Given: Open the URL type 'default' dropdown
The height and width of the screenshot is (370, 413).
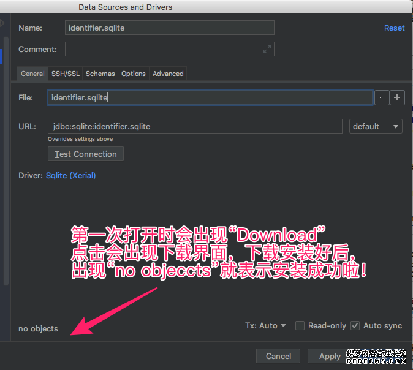Looking at the screenshot, I should (376, 126).
